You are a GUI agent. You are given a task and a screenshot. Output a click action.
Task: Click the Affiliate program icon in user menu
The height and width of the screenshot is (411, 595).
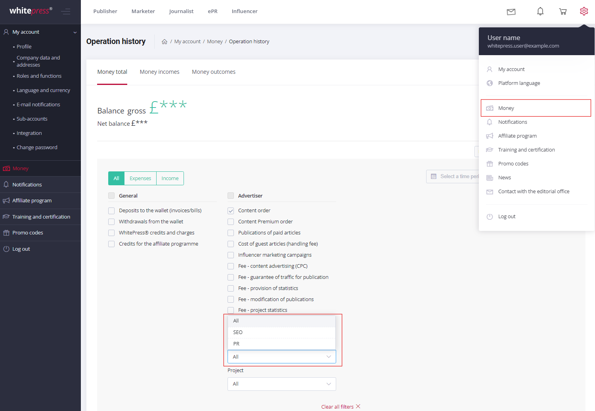[490, 136]
